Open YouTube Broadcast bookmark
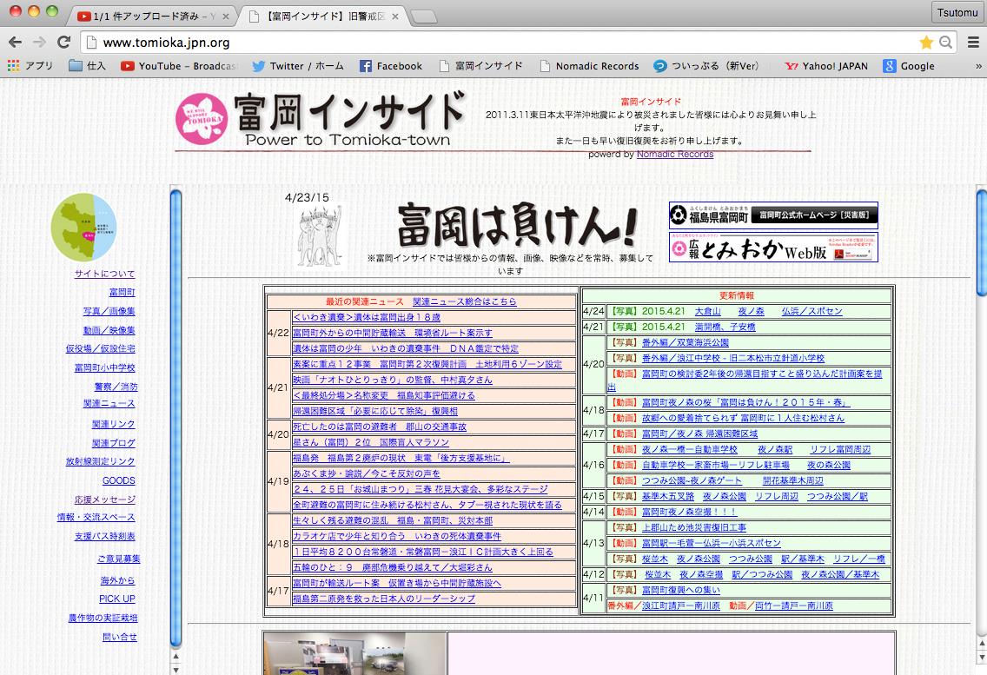This screenshot has height=675, width=987. 178,65
